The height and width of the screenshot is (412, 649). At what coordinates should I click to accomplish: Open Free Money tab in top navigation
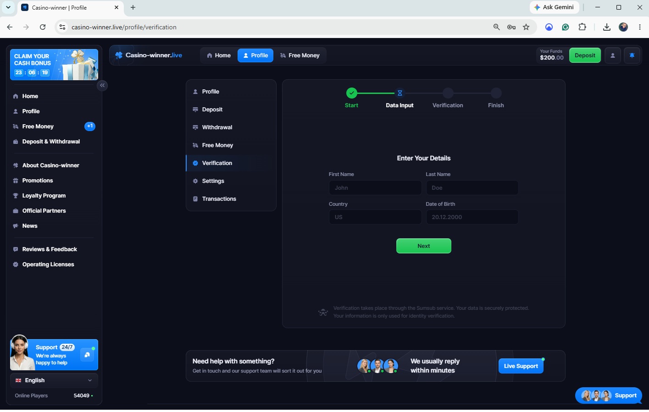[x=300, y=55]
